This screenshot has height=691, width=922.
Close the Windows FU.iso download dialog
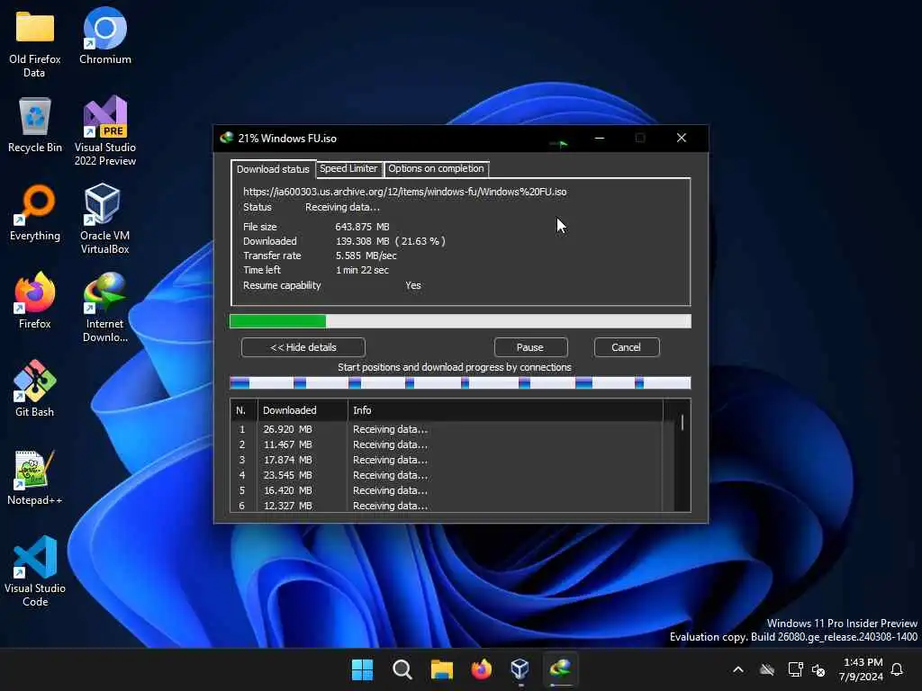[681, 138]
